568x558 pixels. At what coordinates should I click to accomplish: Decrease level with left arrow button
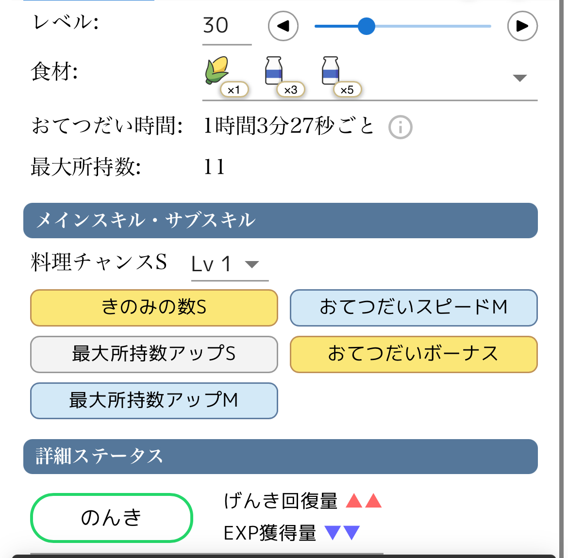pos(283,26)
